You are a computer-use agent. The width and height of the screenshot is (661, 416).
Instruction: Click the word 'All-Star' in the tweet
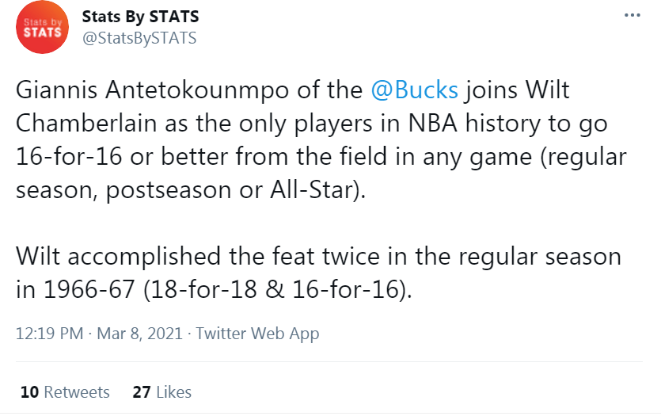pyautogui.click(x=310, y=190)
